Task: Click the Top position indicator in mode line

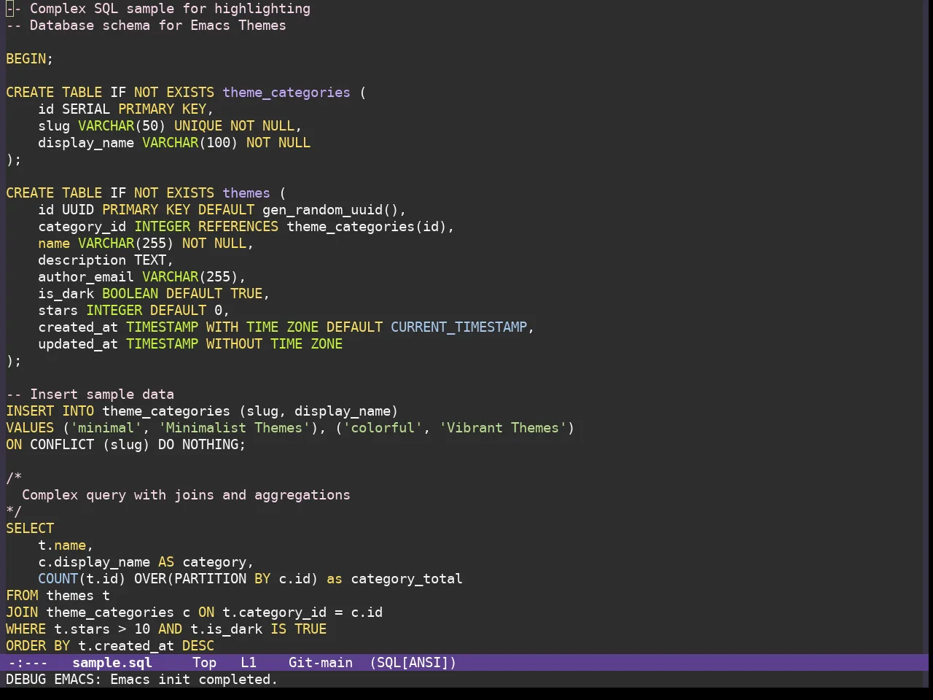Action: [204, 663]
